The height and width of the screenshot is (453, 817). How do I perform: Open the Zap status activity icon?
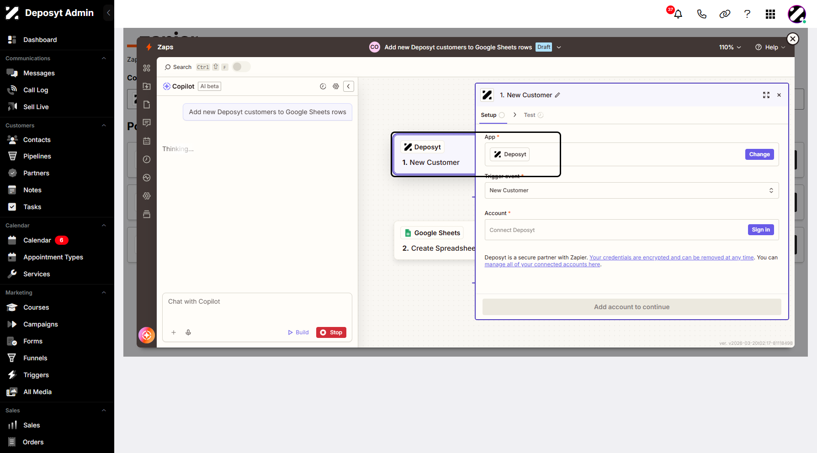point(147,178)
